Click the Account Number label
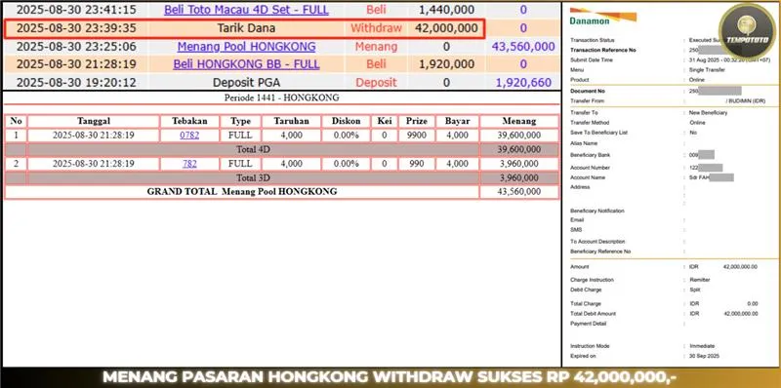The height and width of the screenshot is (388, 781). [590, 168]
